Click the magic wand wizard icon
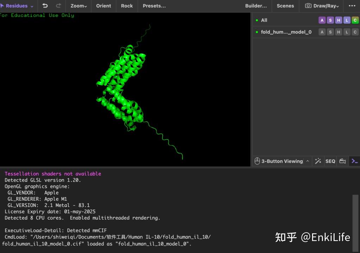 pos(318,161)
